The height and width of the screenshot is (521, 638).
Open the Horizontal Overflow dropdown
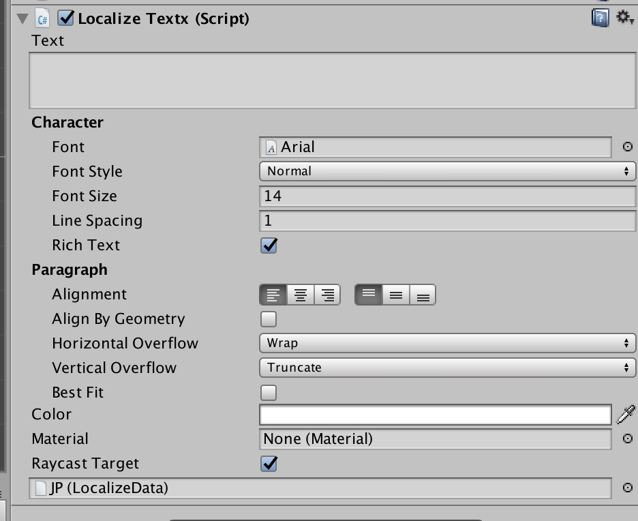[447, 343]
